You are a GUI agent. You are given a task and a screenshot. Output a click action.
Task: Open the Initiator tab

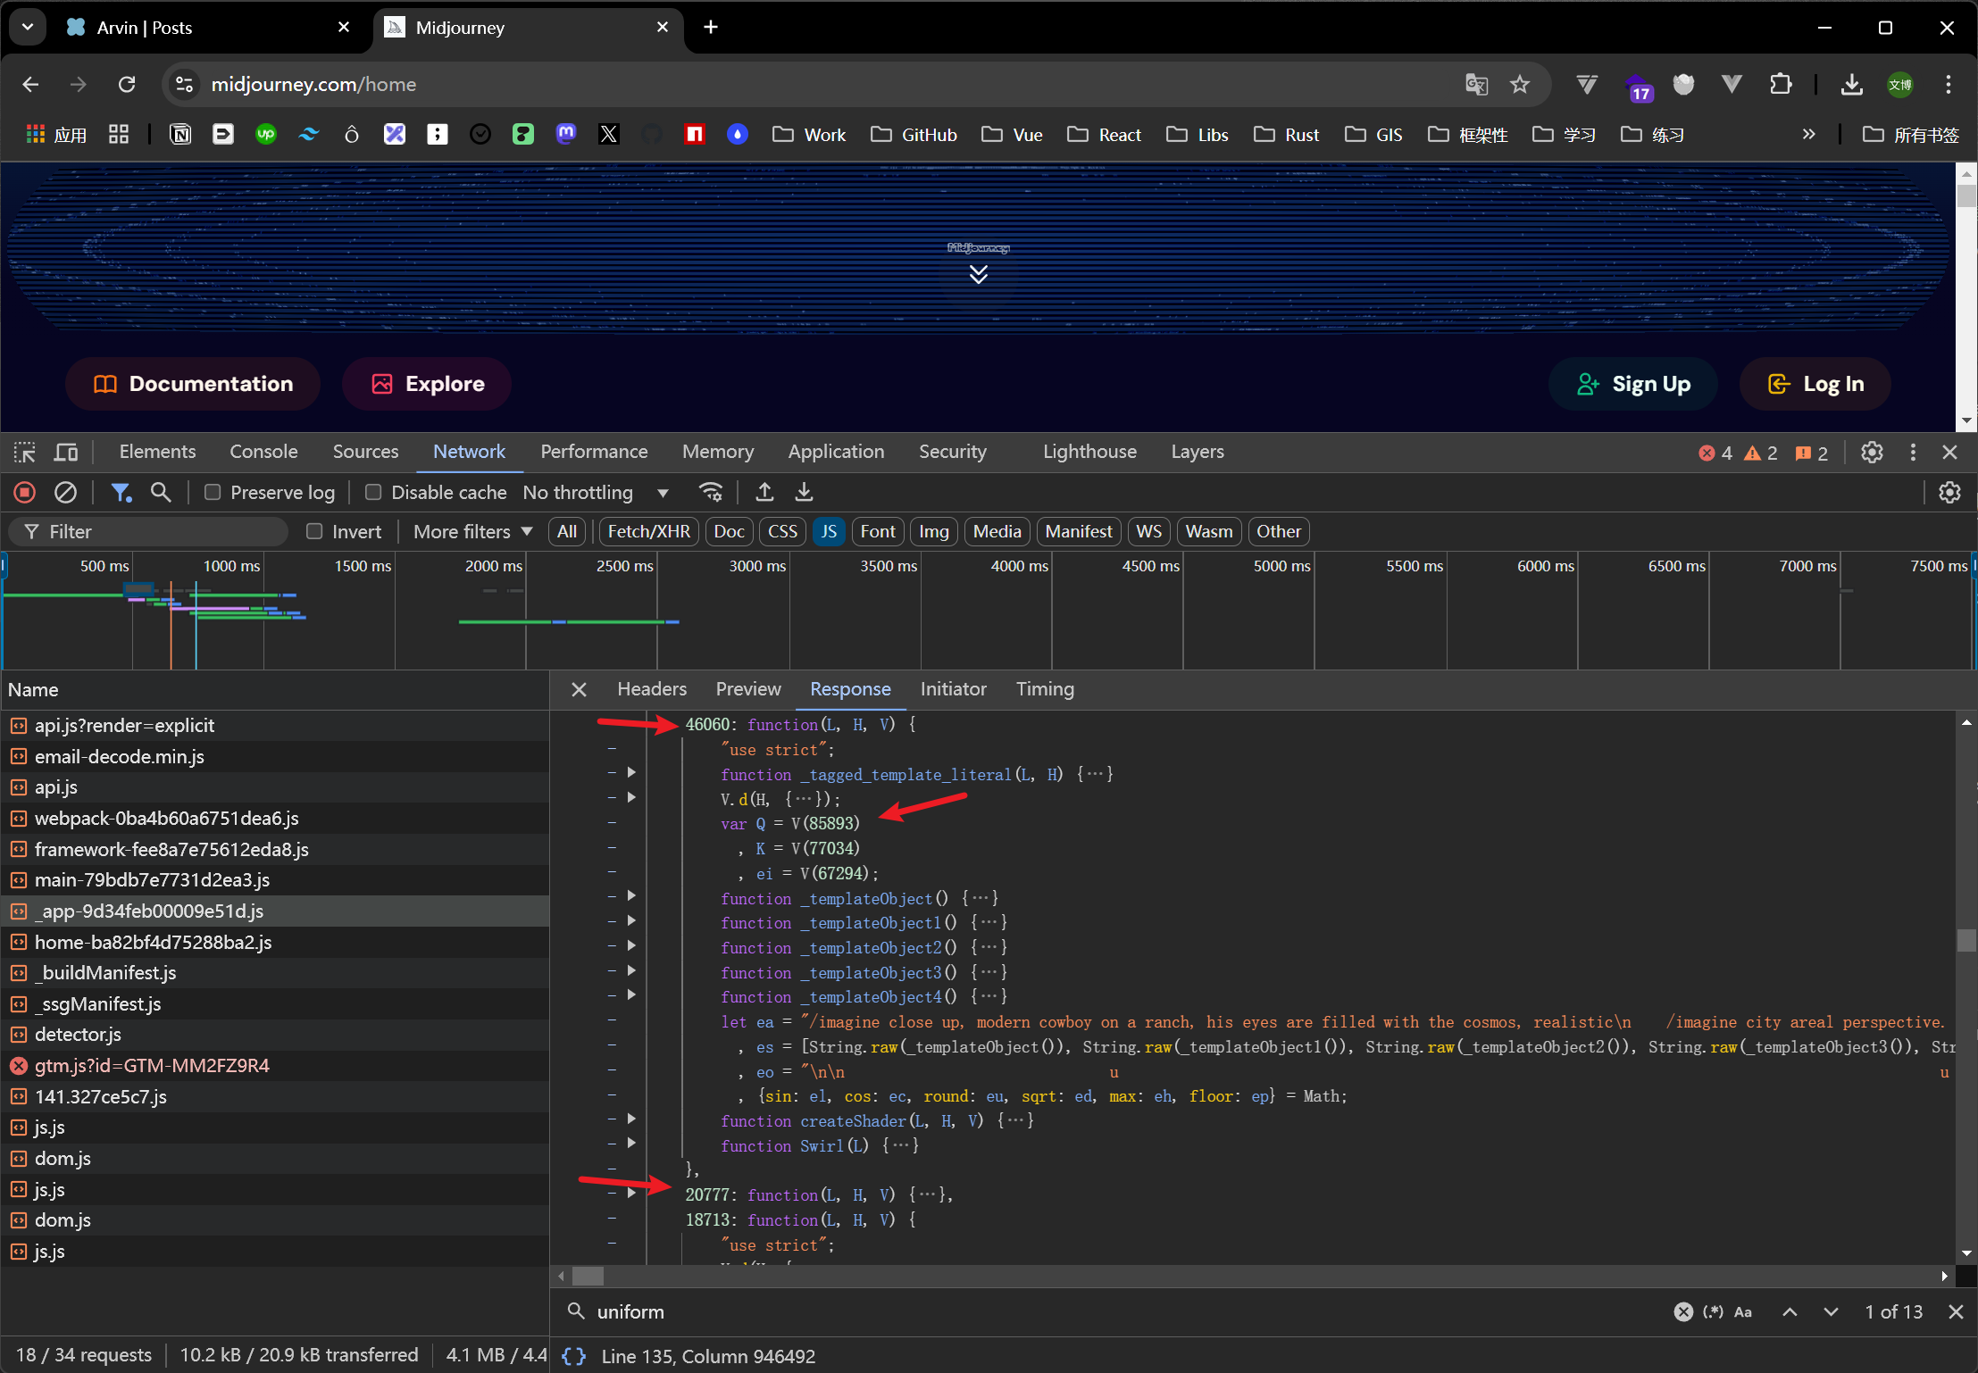click(x=953, y=689)
